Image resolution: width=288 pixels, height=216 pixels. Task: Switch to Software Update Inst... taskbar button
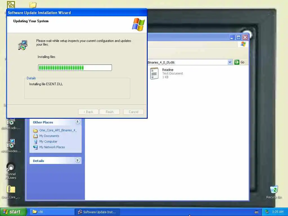pyautogui.click(x=97, y=212)
